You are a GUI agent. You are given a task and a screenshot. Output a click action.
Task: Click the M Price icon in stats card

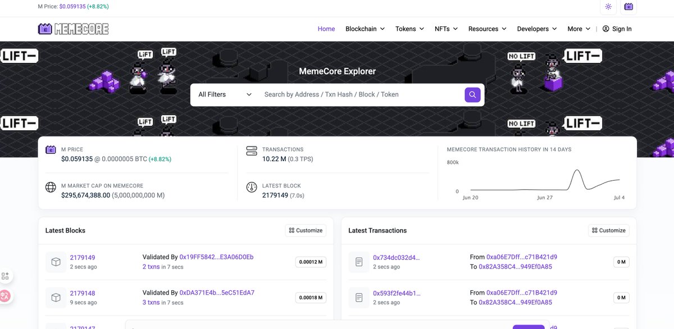click(x=51, y=150)
